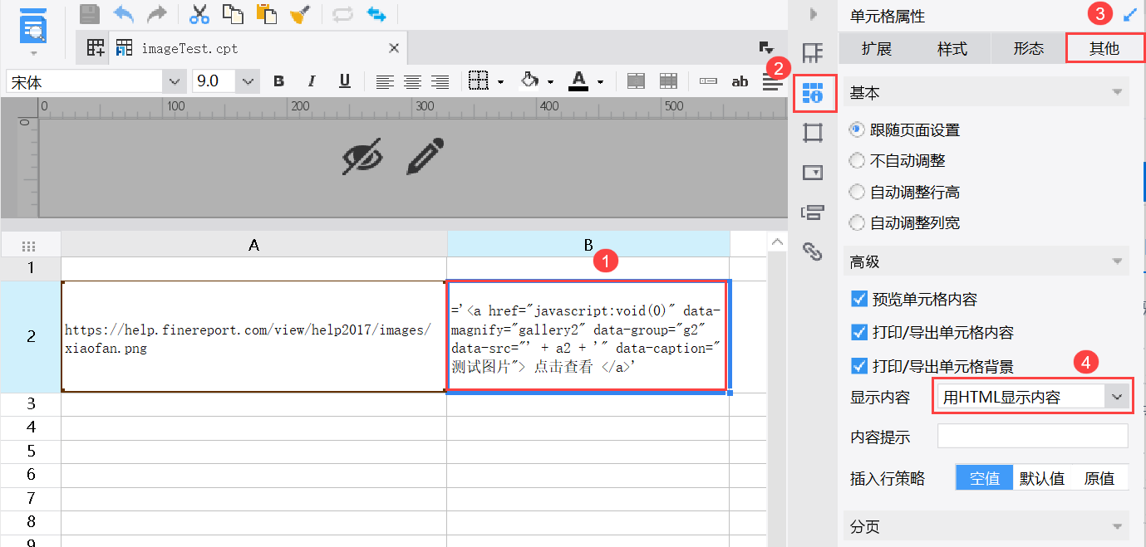Click the crossed-out eye icon

coord(363,156)
